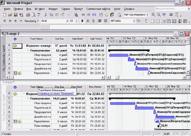Click the 'Справка по полю Название' link
The image size is (191, 136).
tap(56, 93)
